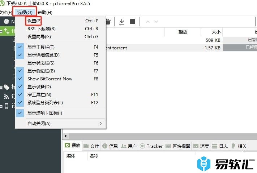The height and width of the screenshot is (173, 257).
Task: Click the move down queue arrow
Action: point(156,22)
